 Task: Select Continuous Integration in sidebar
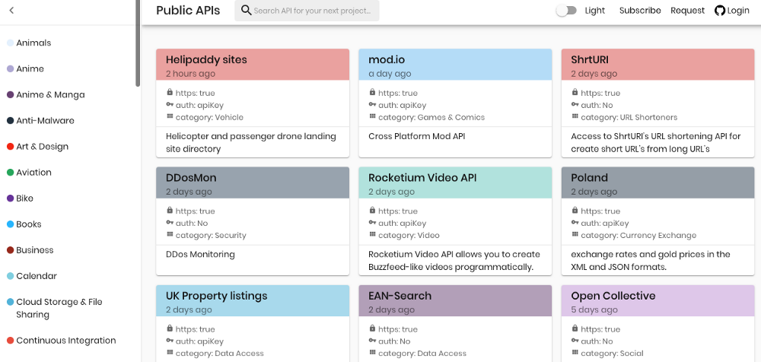tap(66, 340)
